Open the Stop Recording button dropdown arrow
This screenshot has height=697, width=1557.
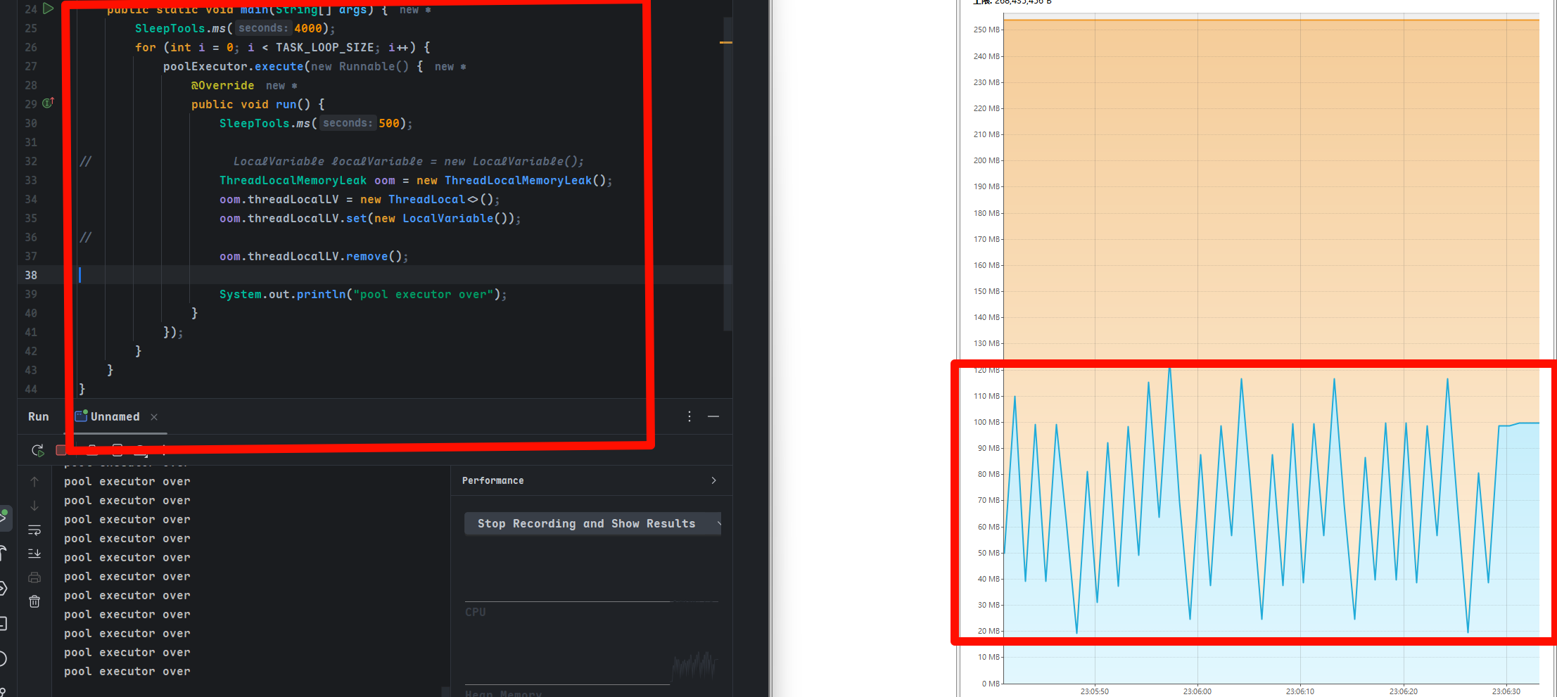(718, 523)
